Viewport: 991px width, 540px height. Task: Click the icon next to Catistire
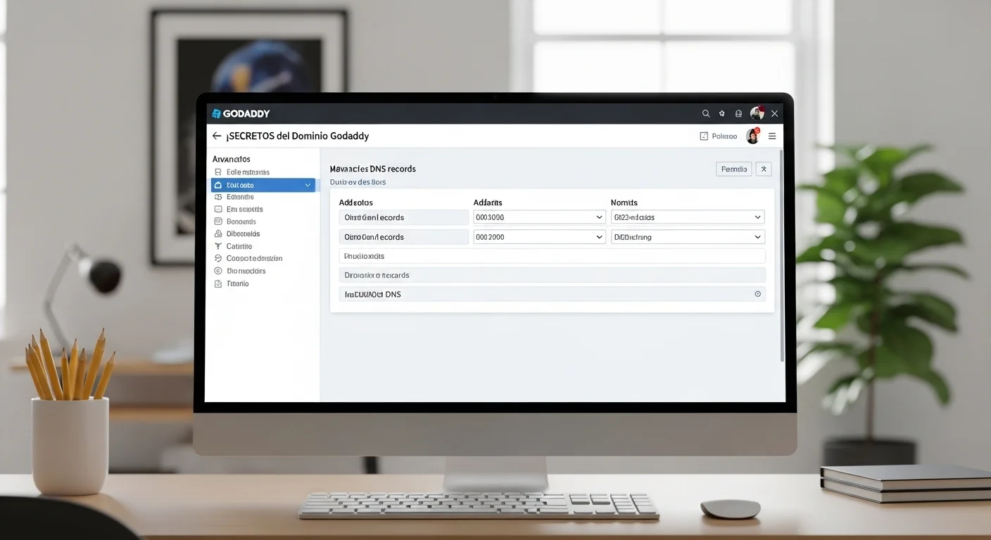(x=218, y=246)
